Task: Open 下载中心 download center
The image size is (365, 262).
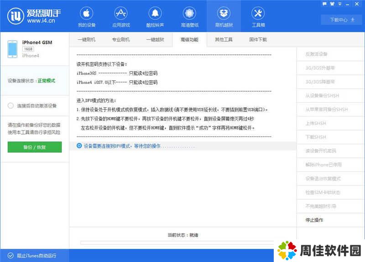Action: click(342, 20)
